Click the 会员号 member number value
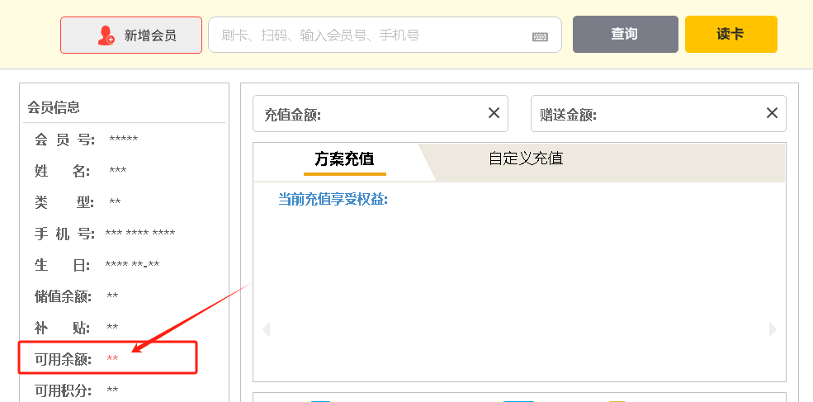This screenshot has height=402, width=813. (123, 140)
